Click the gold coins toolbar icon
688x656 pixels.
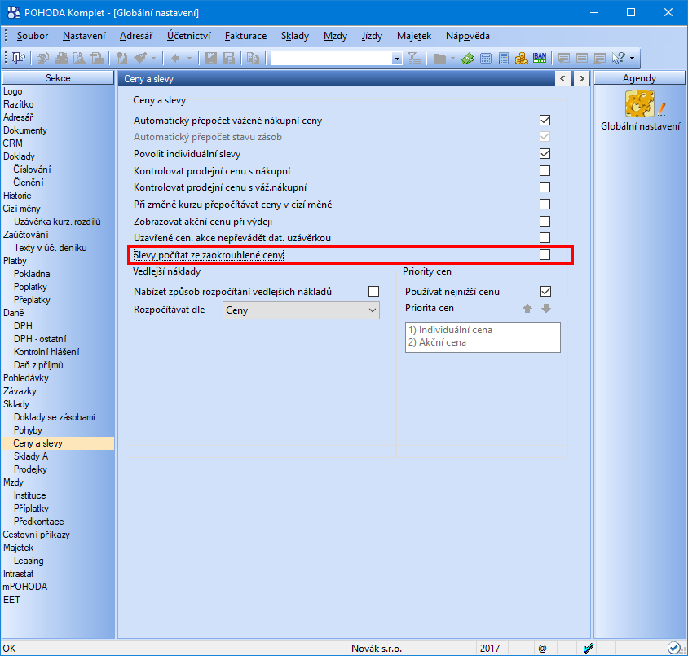pyautogui.click(x=521, y=59)
